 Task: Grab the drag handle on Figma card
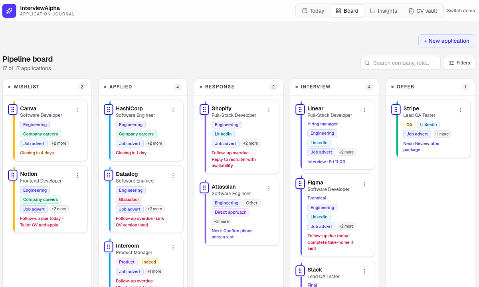point(300,183)
